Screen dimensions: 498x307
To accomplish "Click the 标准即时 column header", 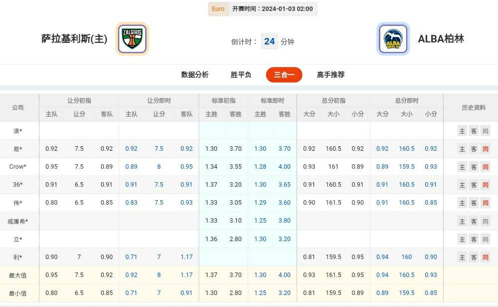I will 272,100.
